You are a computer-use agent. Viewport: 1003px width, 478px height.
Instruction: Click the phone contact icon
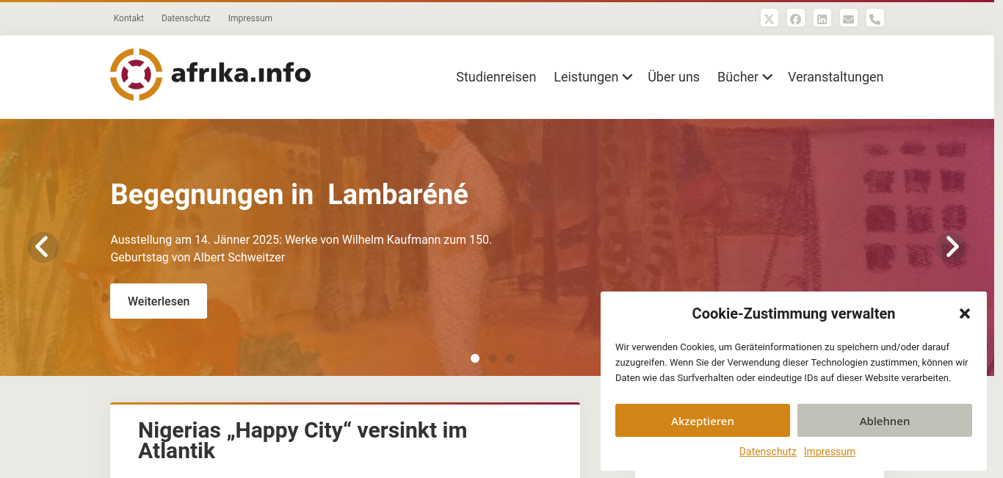pyautogui.click(x=875, y=18)
